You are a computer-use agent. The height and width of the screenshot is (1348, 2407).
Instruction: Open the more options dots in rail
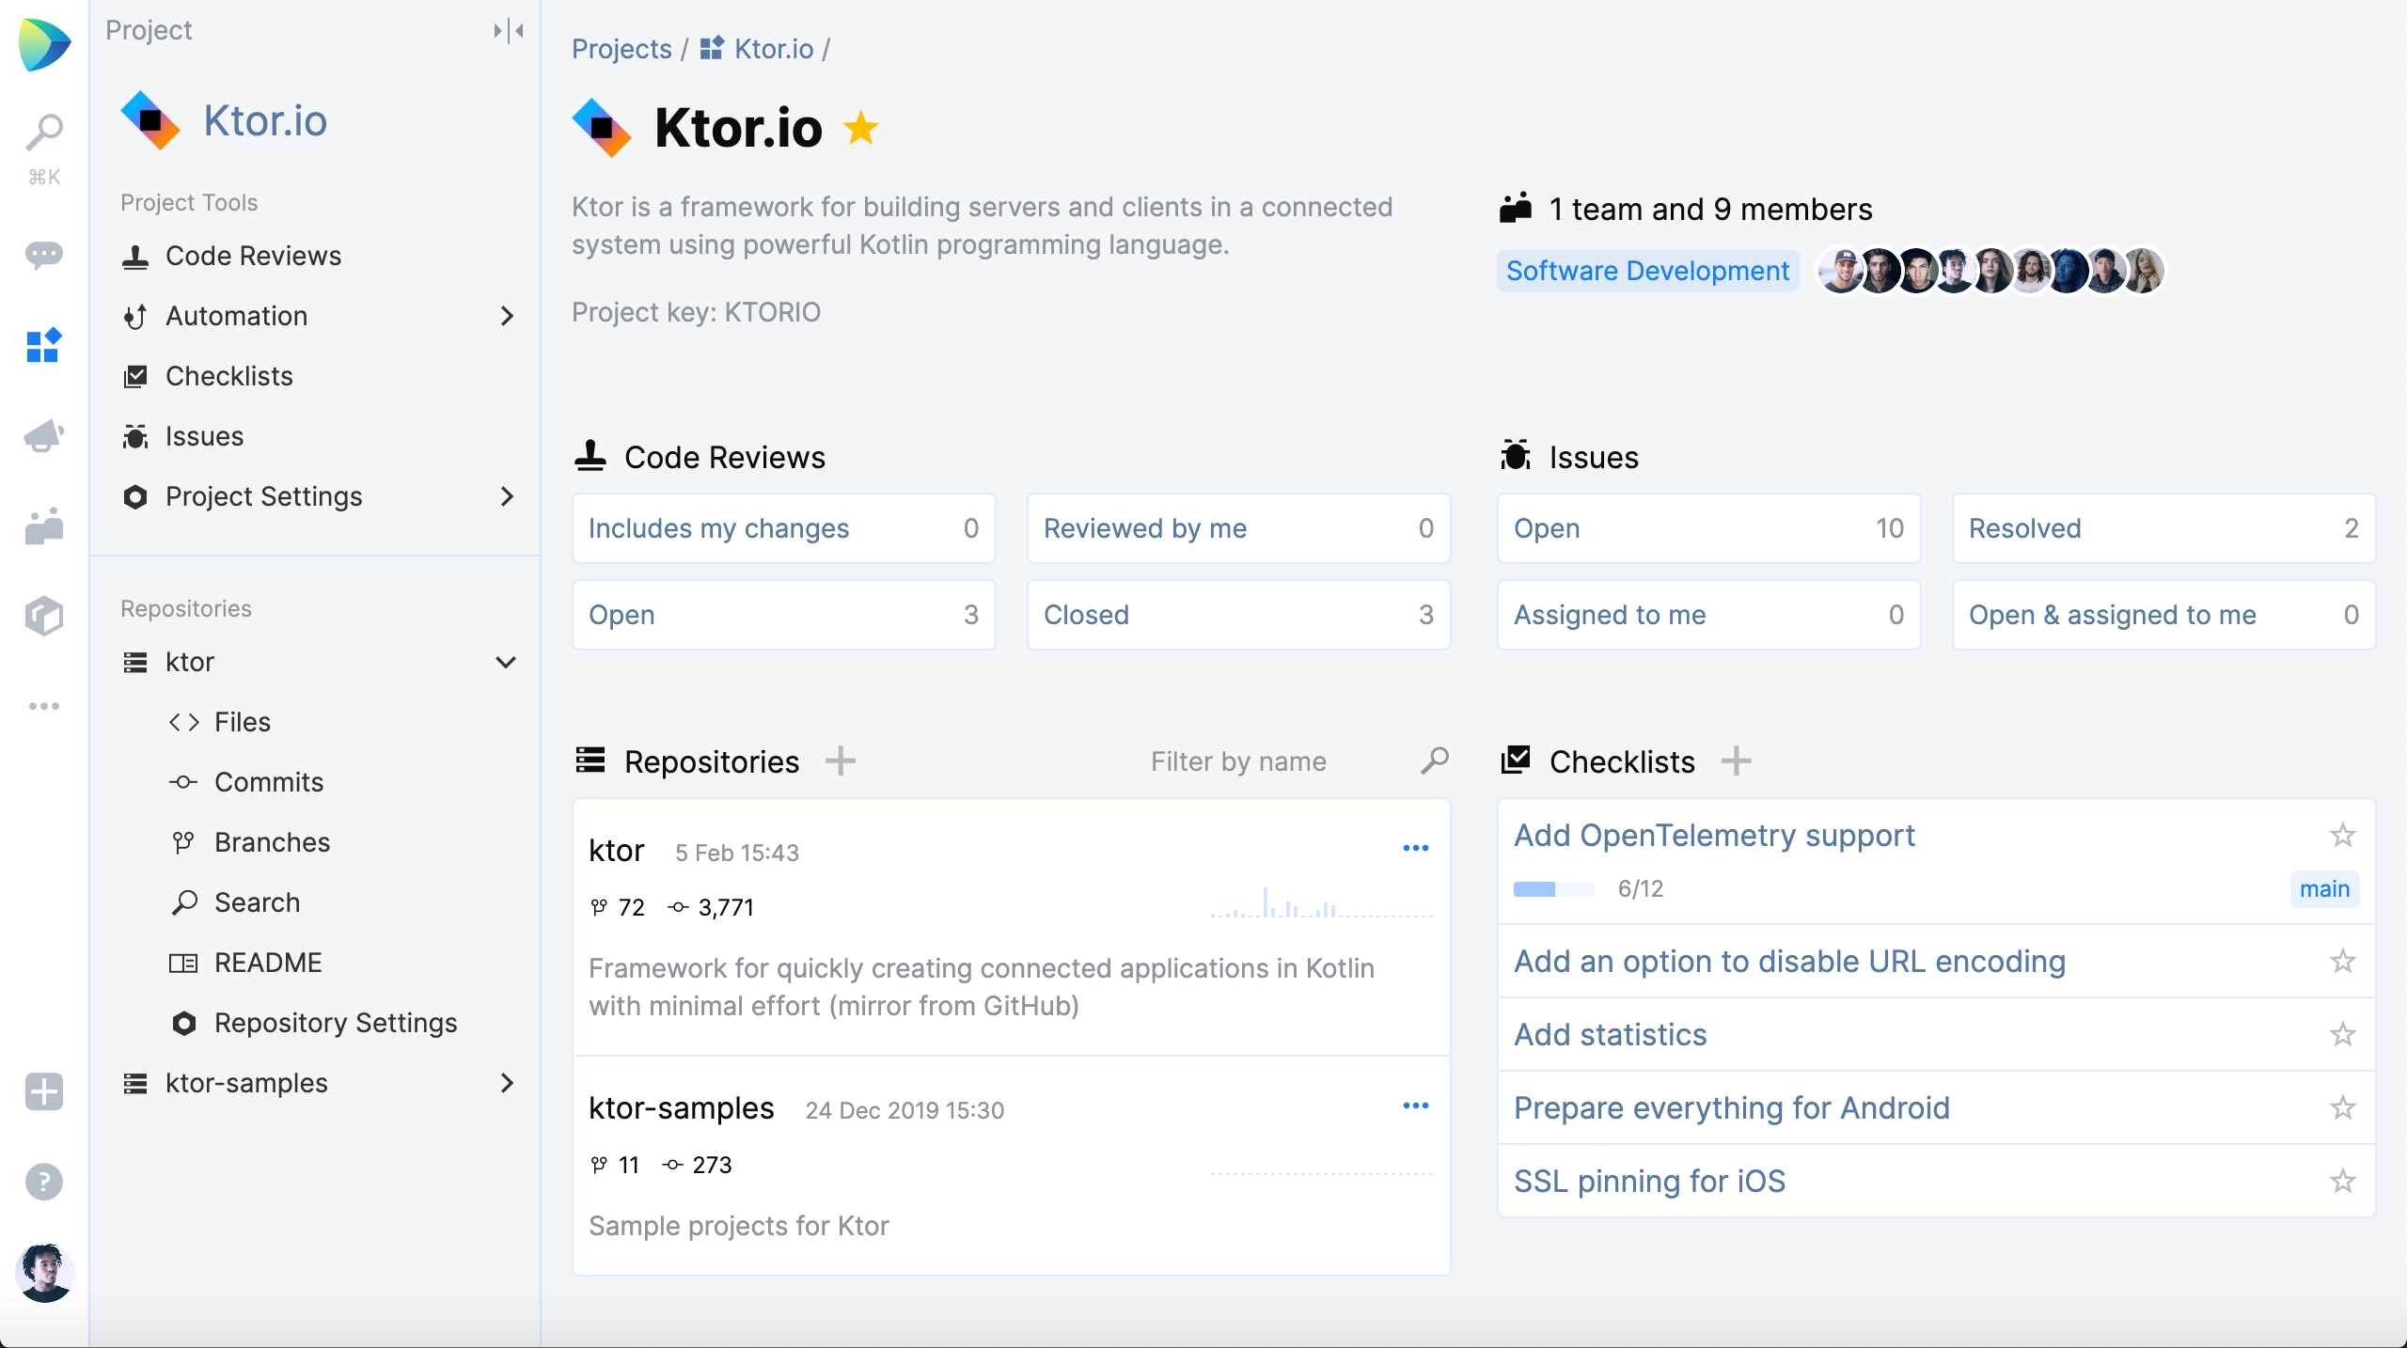(44, 706)
